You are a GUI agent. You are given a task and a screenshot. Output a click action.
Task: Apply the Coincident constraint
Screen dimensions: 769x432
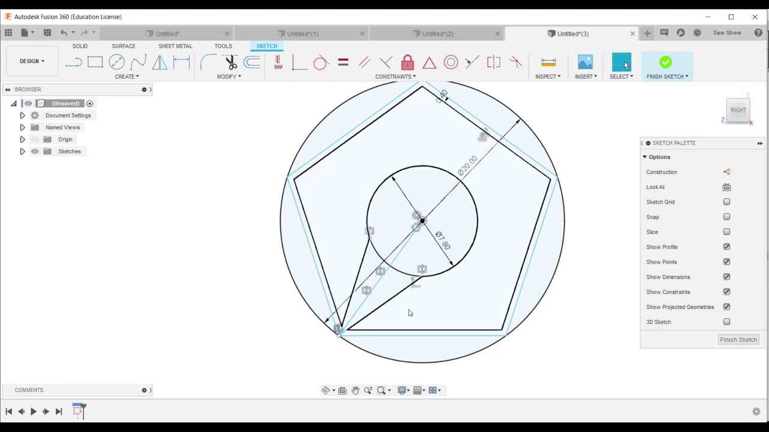[299, 62]
